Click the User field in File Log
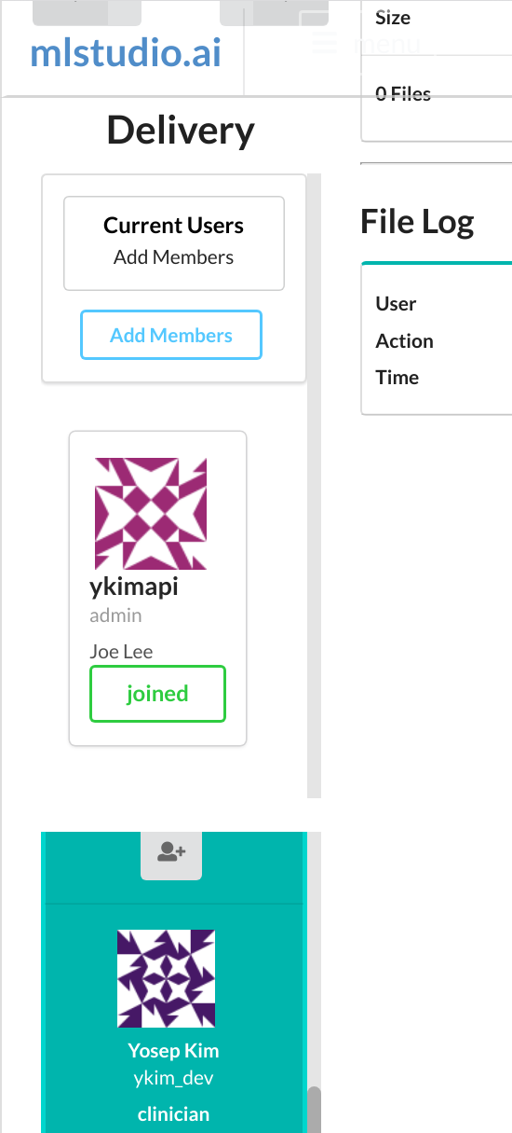The height and width of the screenshot is (1133, 512). pyautogui.click(x=396, y=304)
